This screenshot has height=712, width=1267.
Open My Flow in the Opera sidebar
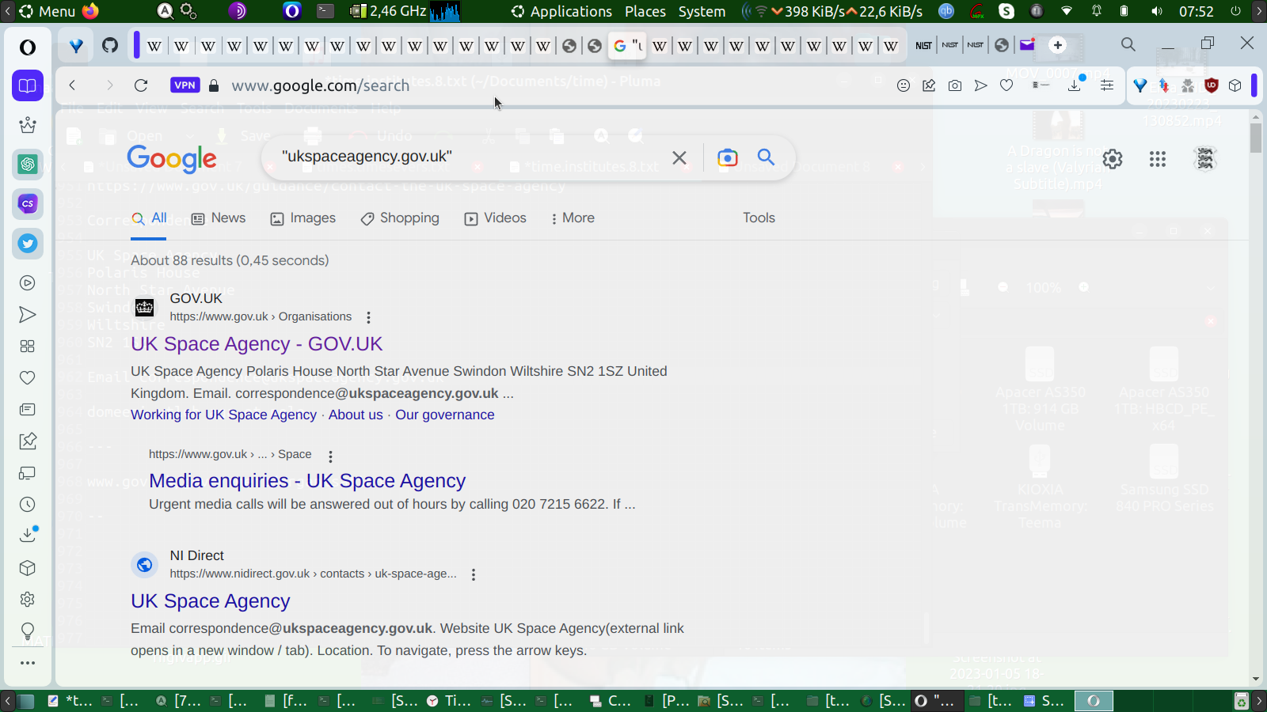pos(28,315)
